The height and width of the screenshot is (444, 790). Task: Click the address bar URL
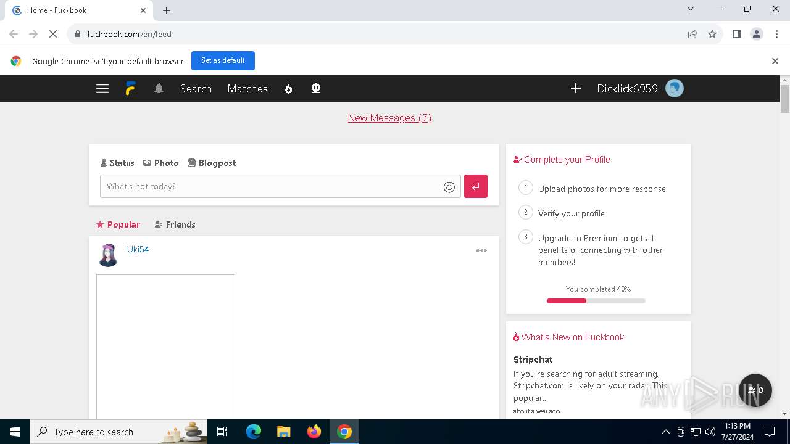tap(129, 35)
